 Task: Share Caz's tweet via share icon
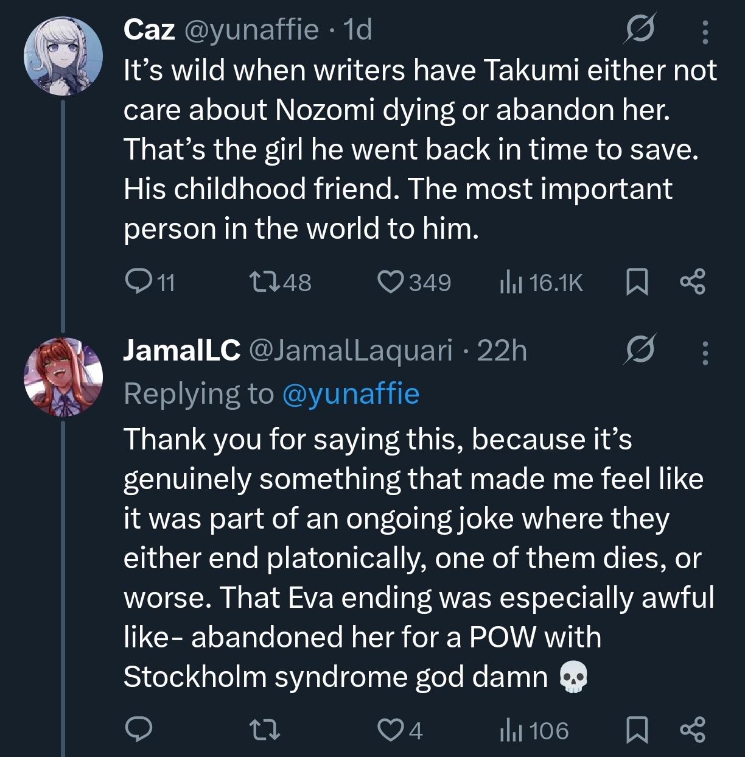693,282
